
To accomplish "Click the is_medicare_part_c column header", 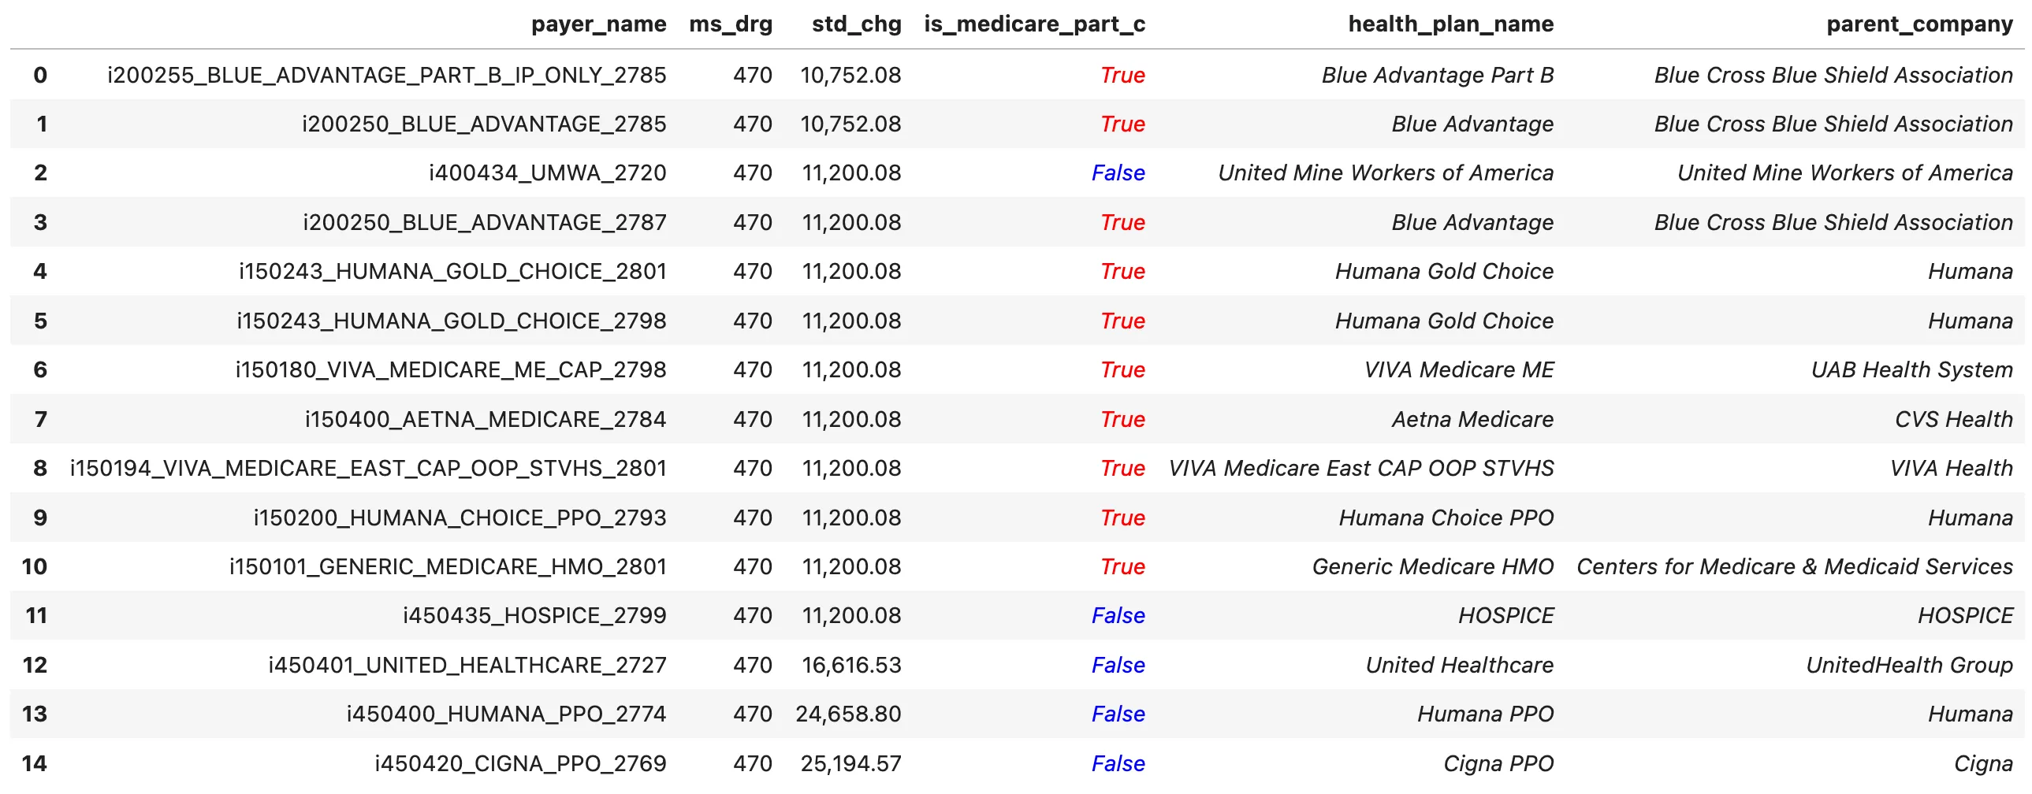I will [1034, 24].
